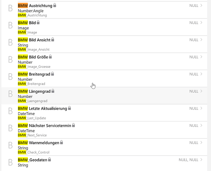Open BMW Bild Größe details via chevron
Screen dimensions: 211x171
click(x=201, y=57)
